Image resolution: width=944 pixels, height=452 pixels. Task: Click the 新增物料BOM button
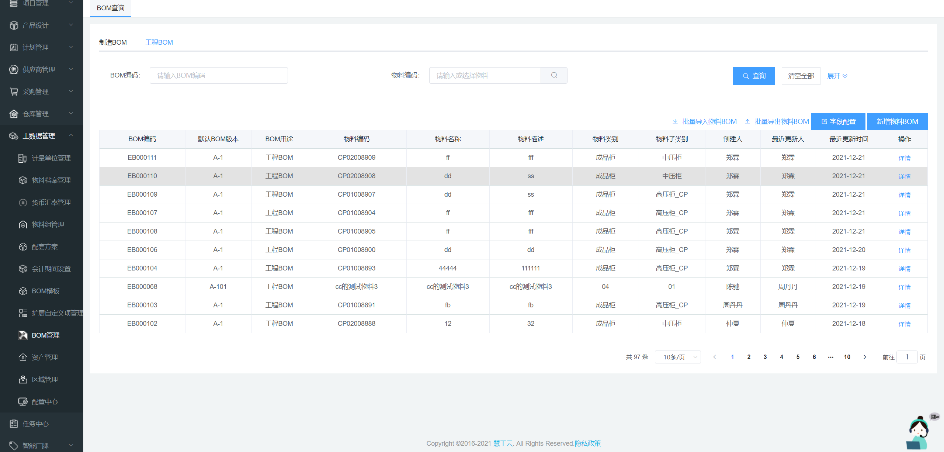897,121
